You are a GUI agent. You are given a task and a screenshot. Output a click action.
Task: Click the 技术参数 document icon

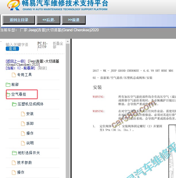coord(14,163)
